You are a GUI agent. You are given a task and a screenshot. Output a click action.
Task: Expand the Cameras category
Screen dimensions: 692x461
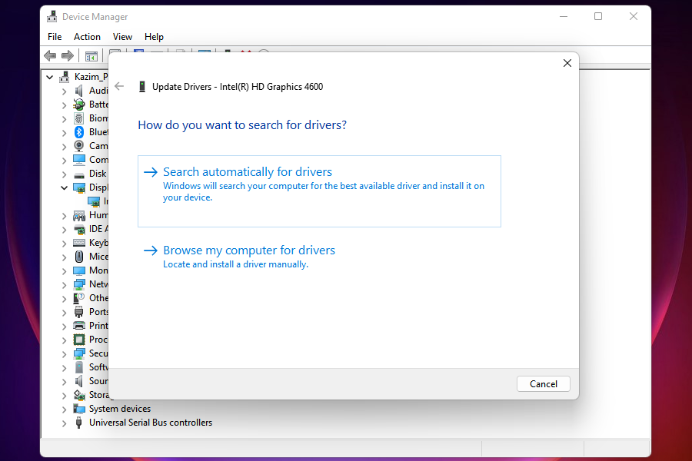click(x=65, y=147)
